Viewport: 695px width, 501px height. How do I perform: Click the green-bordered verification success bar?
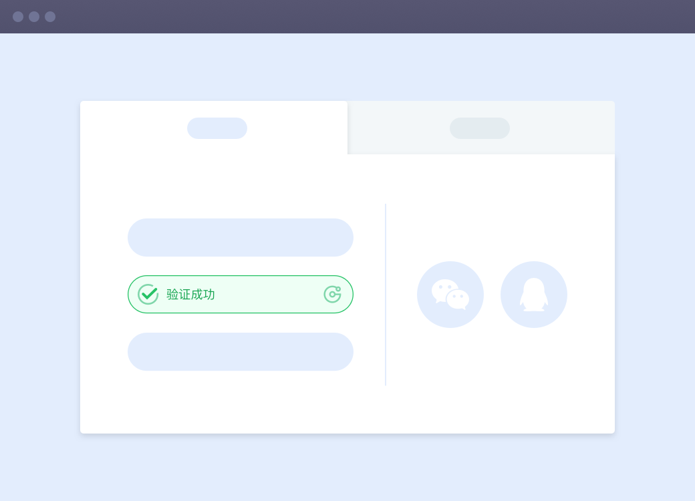(x=240, y=294)
